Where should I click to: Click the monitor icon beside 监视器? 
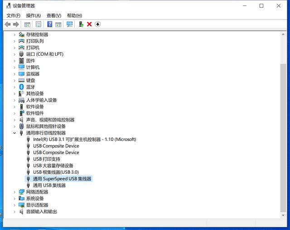pos(21,74)
